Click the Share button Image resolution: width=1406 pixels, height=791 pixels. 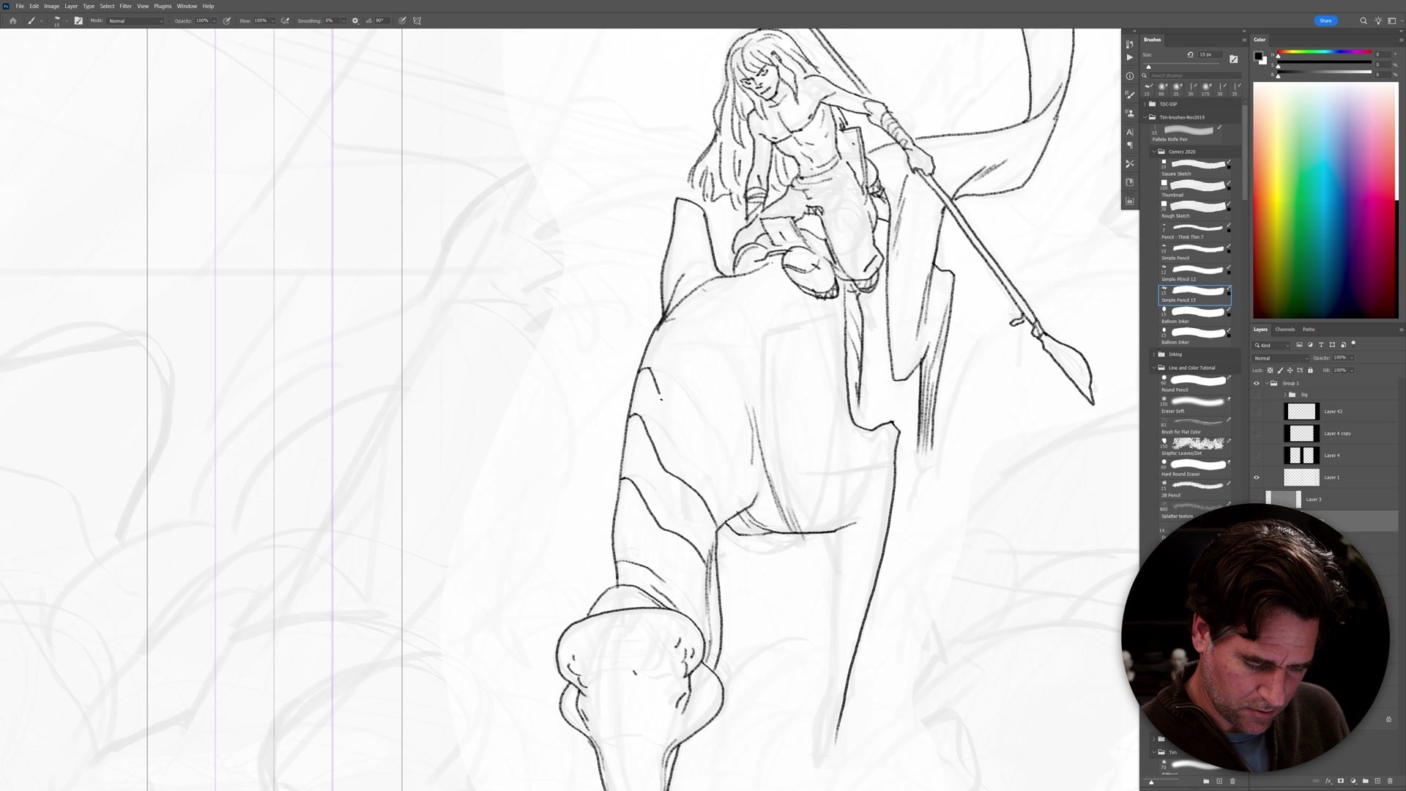(x=1325, y=21)
